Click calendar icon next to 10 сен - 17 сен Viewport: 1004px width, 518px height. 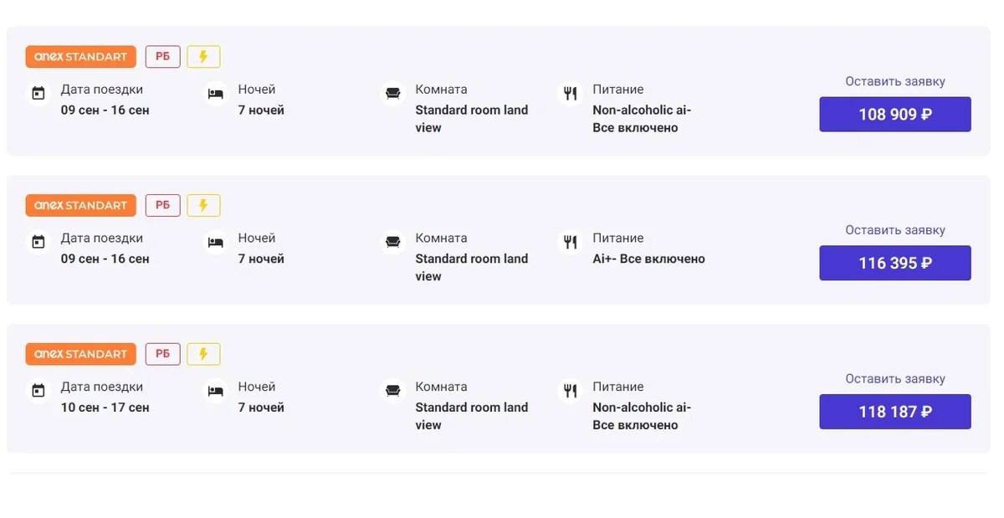[x=38, y=391]
